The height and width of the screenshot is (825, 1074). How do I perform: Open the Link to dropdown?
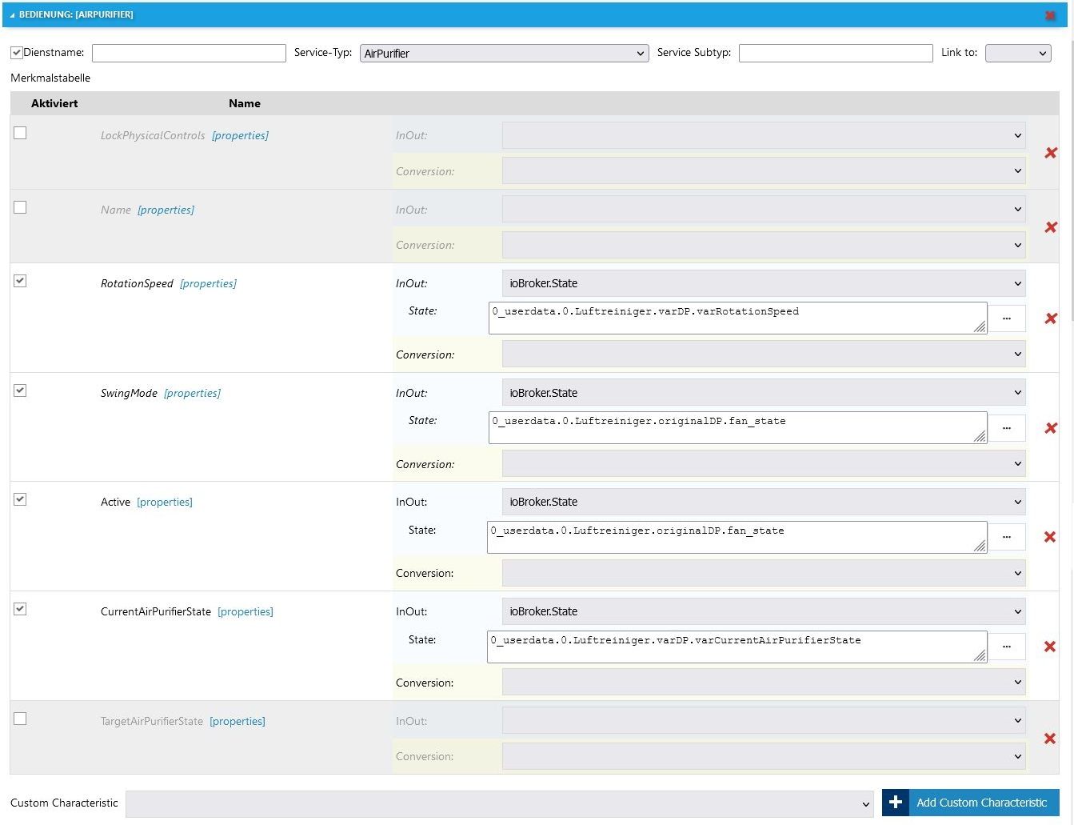[1018, 53]
